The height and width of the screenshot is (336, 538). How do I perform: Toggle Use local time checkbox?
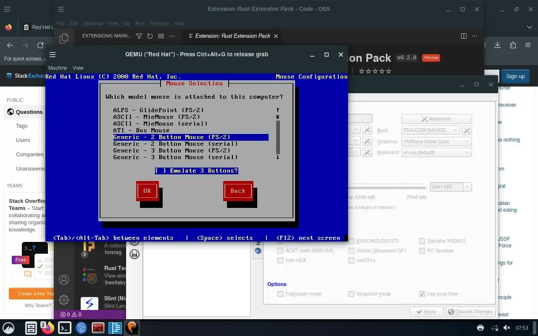click(x=422, y=294)
